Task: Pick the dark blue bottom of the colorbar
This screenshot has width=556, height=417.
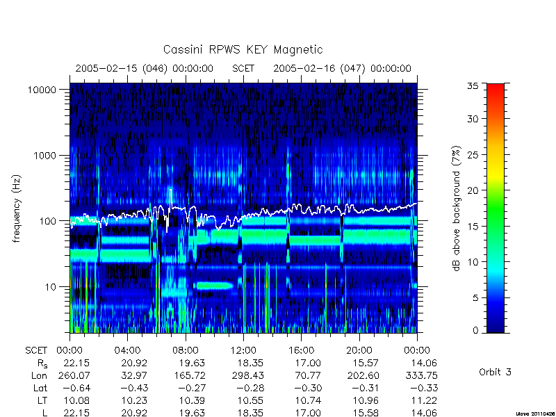Action: [496, 326]
